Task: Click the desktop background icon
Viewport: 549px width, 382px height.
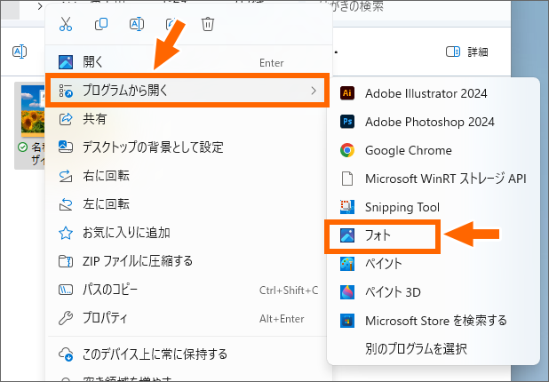Action: (x=66, y=147)
